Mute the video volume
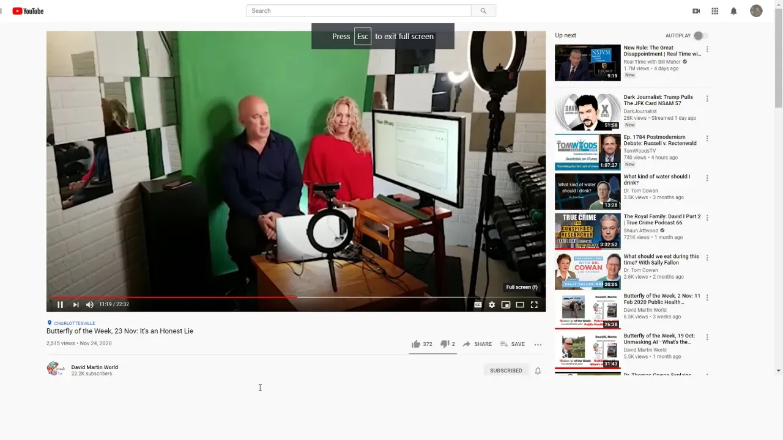Screen dimensions: 783x440 click(x=90, y=304)
